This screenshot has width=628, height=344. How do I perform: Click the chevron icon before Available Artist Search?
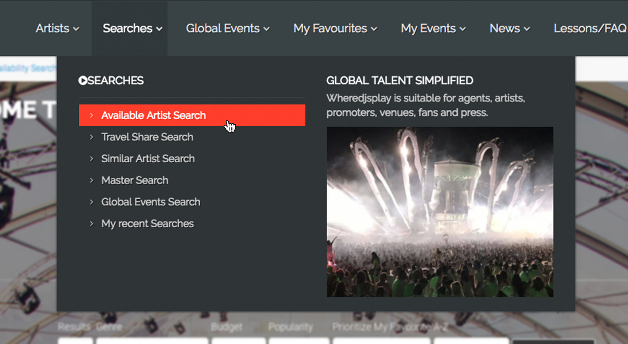(91, 115)
